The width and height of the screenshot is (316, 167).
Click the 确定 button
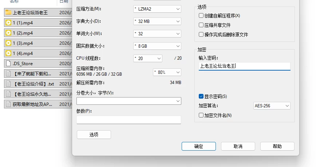tap(199, 146)
